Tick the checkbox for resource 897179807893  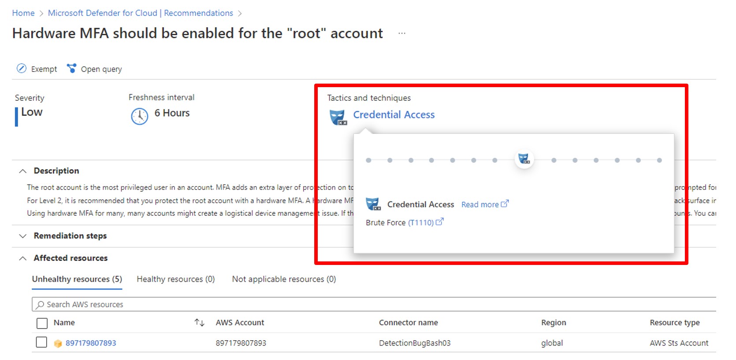(x=41, y=342)
